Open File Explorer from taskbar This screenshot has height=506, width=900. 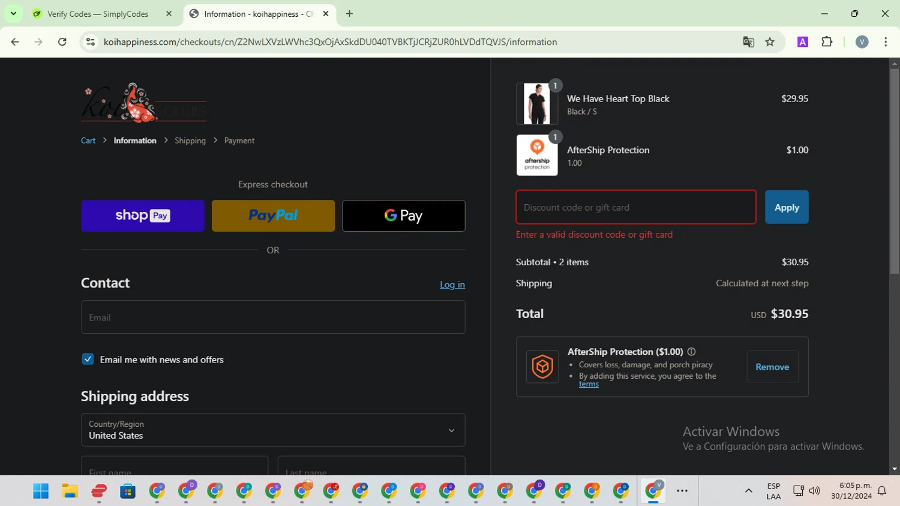(x=70, y=491)
